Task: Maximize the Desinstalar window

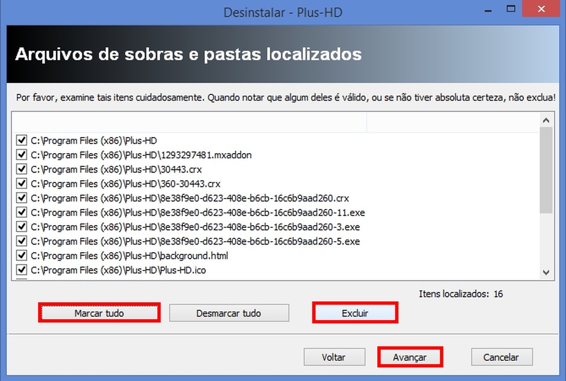Action: tap(511, 9)
